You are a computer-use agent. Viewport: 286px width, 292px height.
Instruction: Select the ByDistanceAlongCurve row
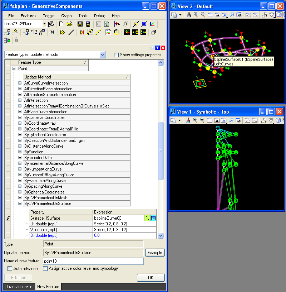(x=77, y=146)
